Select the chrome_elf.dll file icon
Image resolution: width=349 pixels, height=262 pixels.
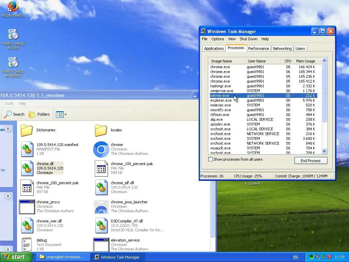(x=102, y=187)
